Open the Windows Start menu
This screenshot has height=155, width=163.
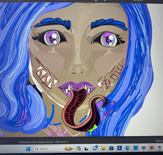pyautogui.click(x=28, y=149)
